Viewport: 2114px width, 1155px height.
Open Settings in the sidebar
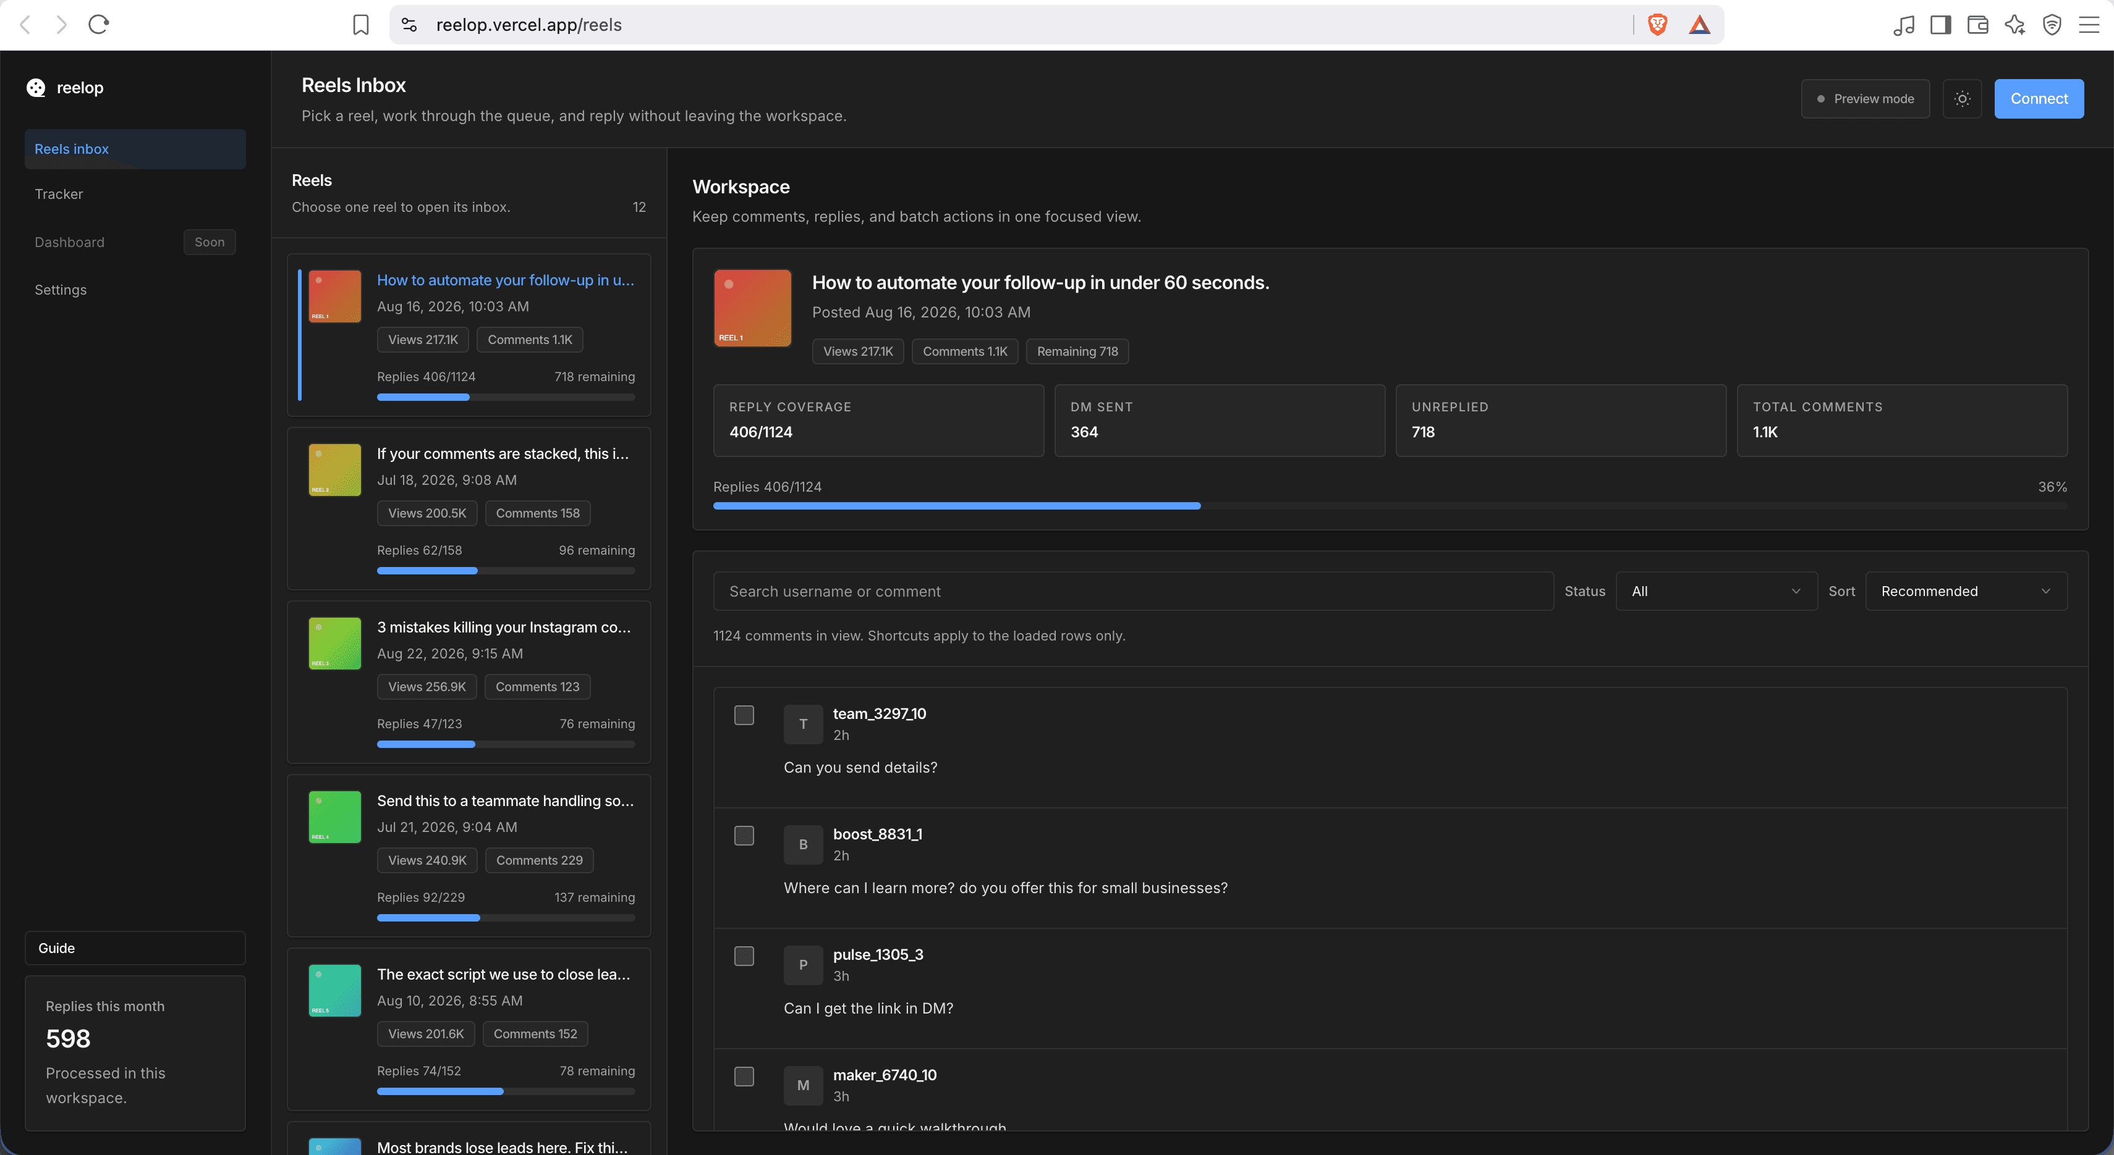point(135,289)
